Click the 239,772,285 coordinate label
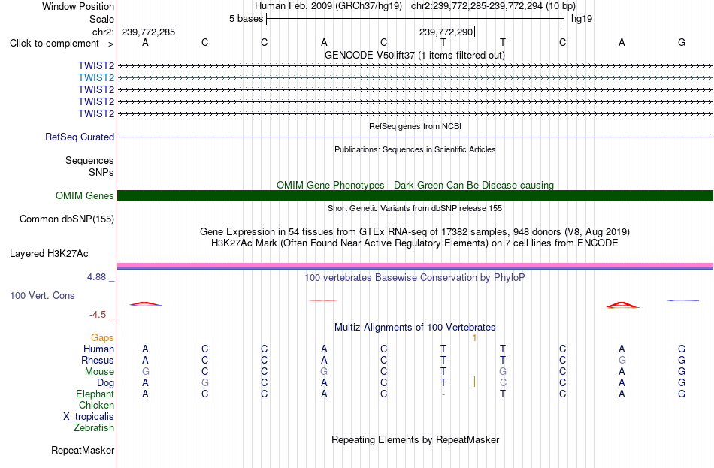This screenshot has width=714, height=468. tap(149, 32)
